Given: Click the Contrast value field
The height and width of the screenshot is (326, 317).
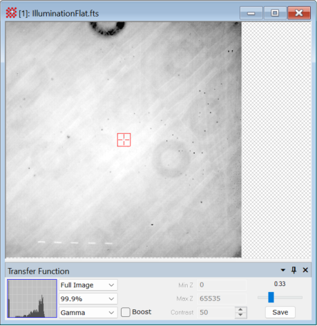Looking at the screenshot, I should pyautogui.click(x=216, y=312).
